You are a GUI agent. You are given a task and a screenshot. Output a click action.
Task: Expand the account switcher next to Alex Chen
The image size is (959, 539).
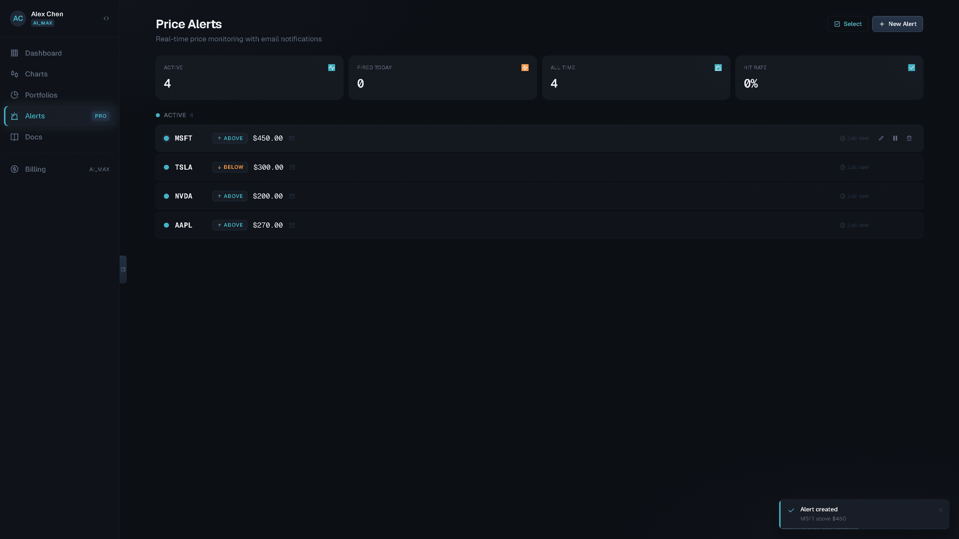[x=106, y=18]
